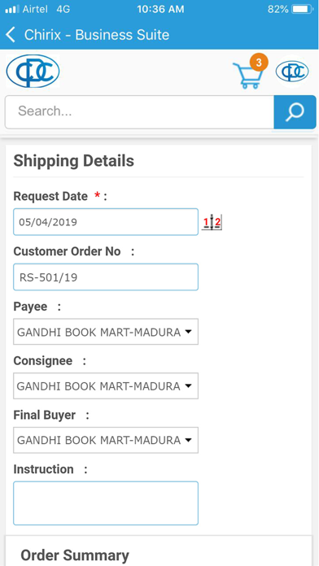Expand the Payee dropdown
The height and width of the screenshot is (566, 319).
pyautogui.click(x=106, y=331)
